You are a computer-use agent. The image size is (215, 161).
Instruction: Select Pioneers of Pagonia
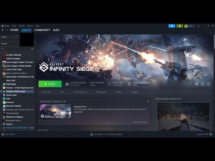[x=14, y=117]
